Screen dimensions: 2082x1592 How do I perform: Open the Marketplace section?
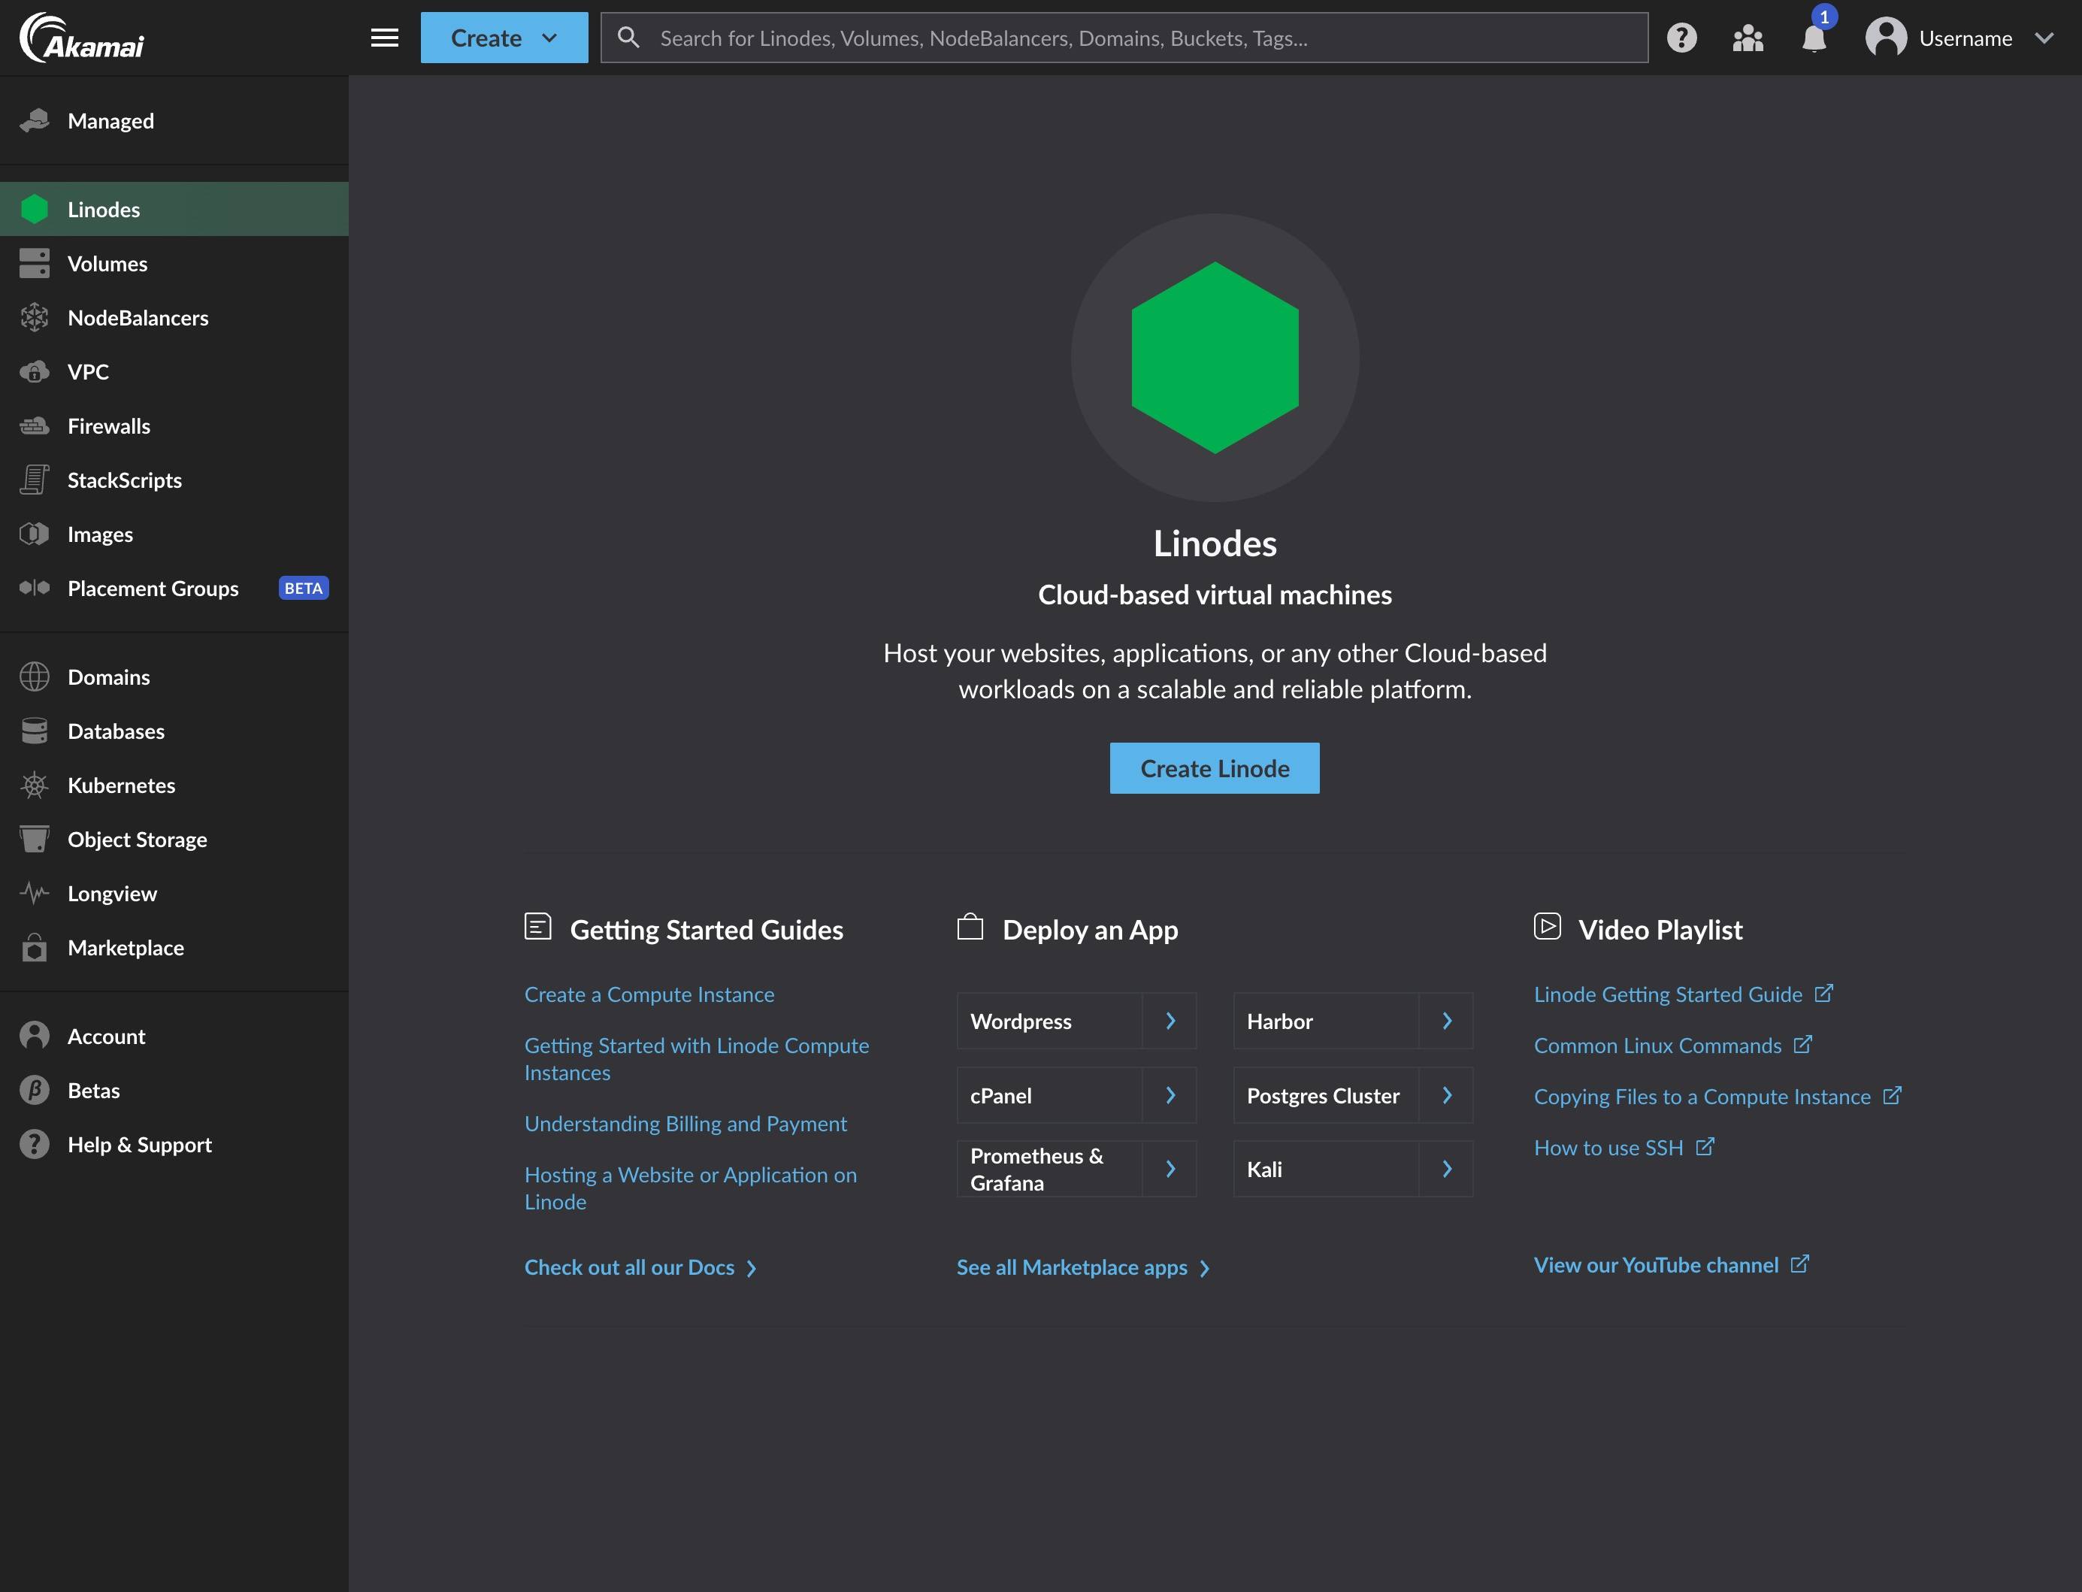tap(126, 948)
